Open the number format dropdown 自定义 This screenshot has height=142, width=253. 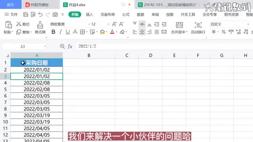[x=248, y=24]
